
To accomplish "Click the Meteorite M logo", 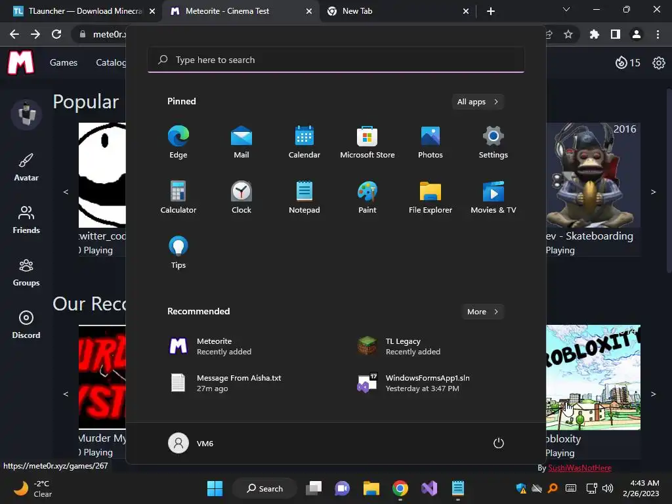I will [x=20, y=62].
